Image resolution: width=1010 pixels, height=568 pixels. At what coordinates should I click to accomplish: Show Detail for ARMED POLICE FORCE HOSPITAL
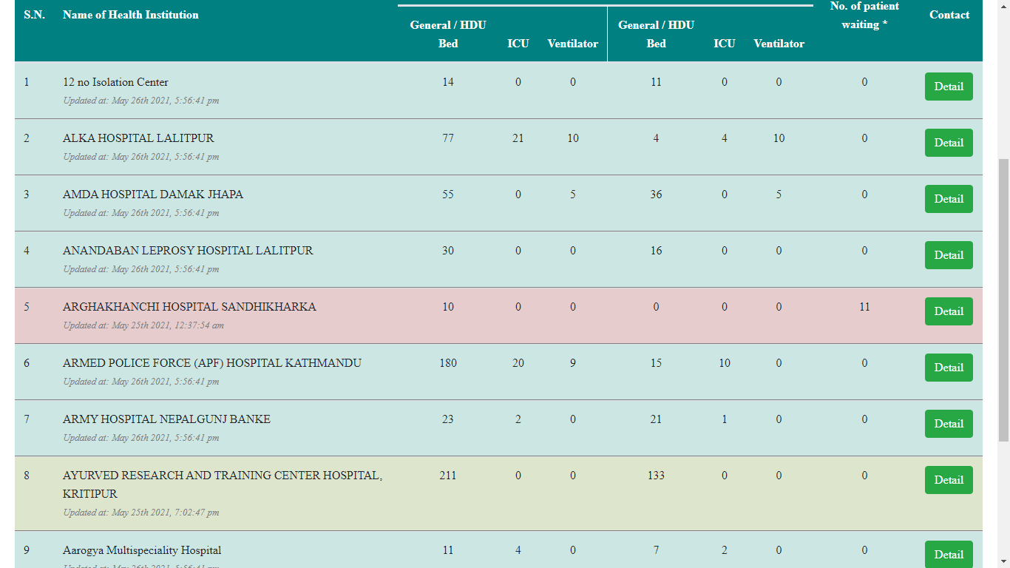coord(949,368)
